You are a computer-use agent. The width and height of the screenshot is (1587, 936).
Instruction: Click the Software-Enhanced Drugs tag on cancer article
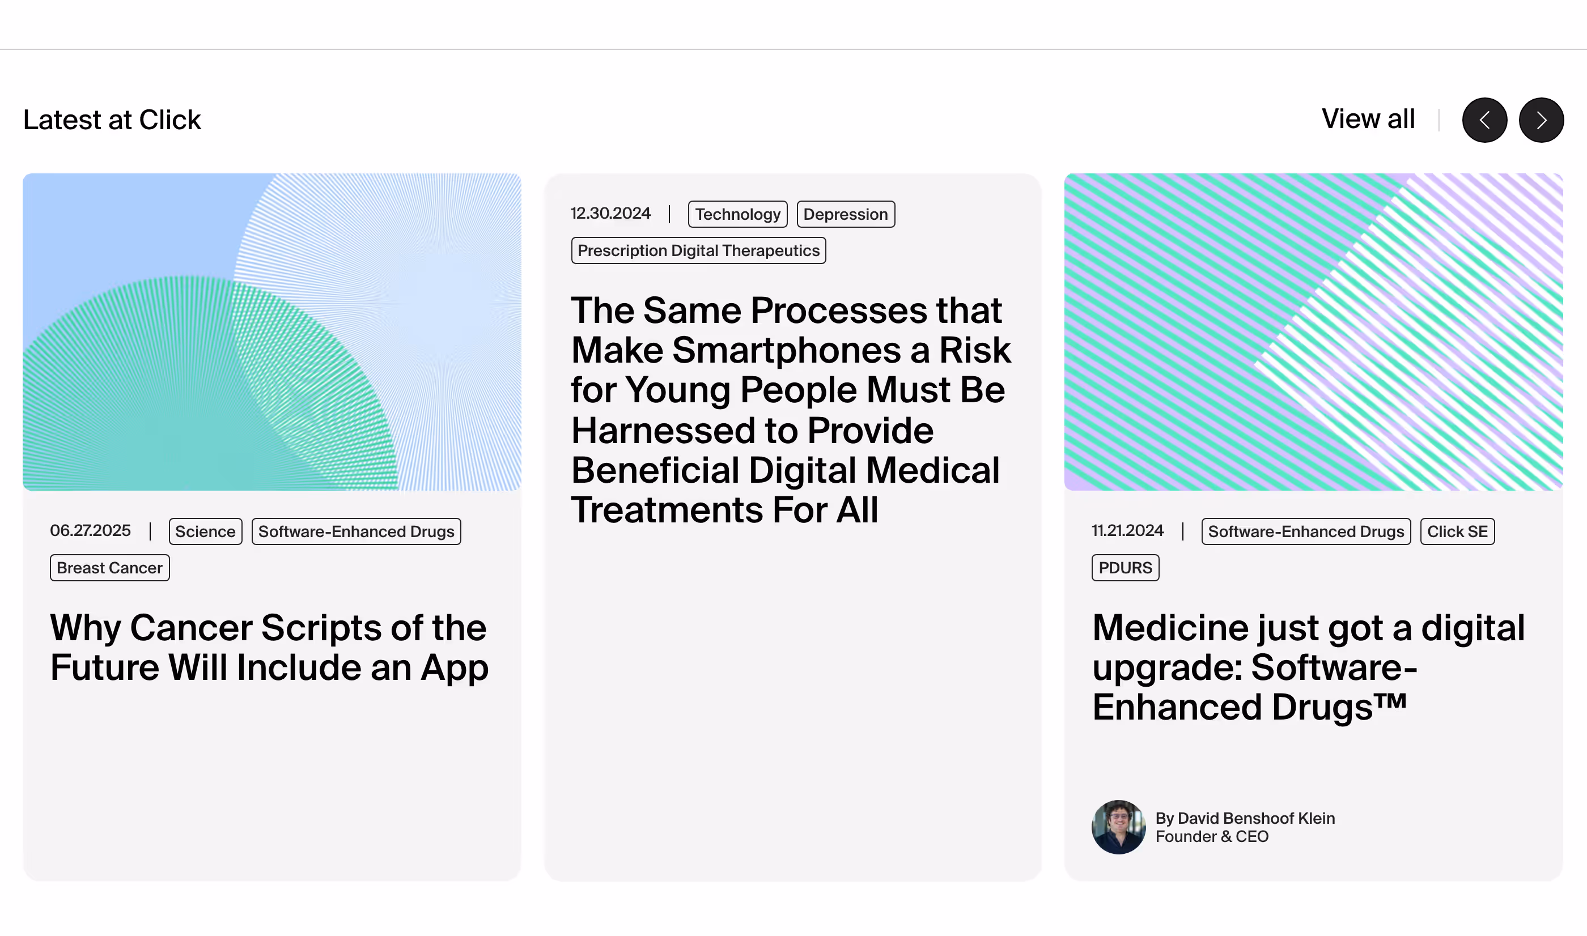pyautogui.click(x=357, y=531)
